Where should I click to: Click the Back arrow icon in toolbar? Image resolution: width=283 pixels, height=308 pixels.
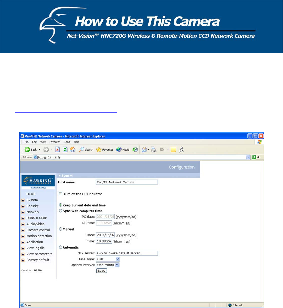(27, 149)
